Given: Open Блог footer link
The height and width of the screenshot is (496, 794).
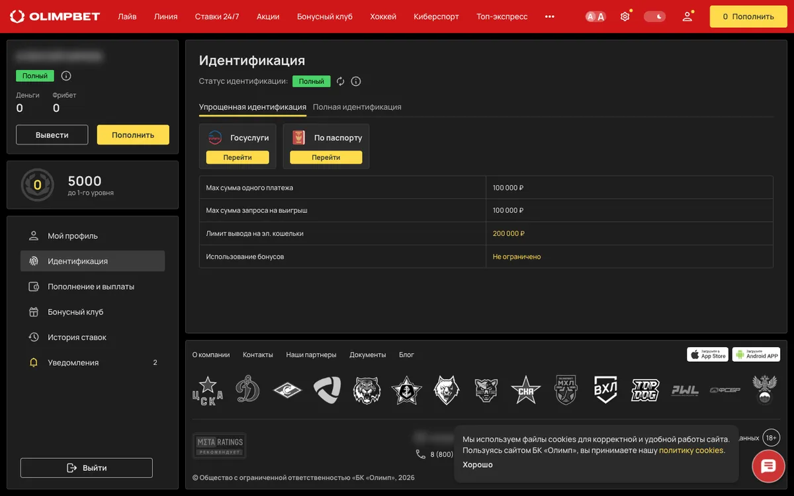Looking at the screenshot, I should pyautogui.click(x=406, y=355).
